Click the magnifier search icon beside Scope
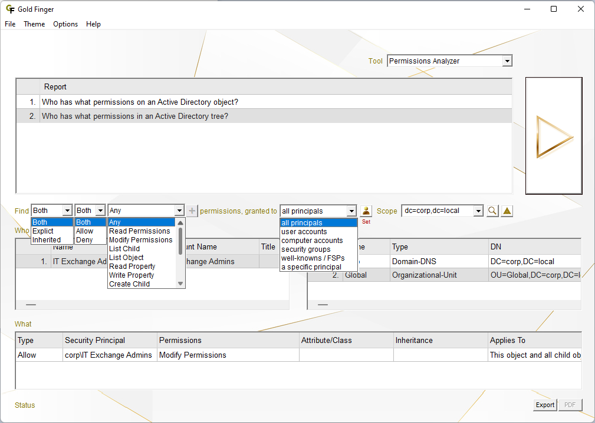 point(492,211)
